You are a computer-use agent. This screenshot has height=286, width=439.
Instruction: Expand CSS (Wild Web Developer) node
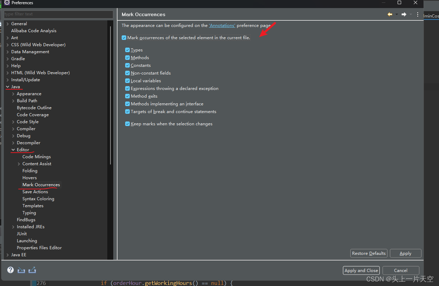[8, 45]
